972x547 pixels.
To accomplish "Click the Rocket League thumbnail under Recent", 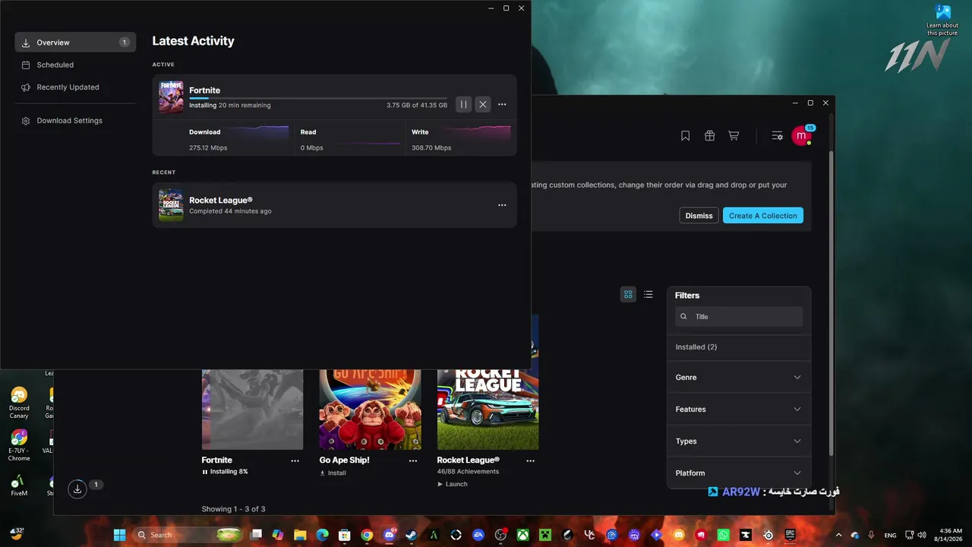I will pos(171,205).
